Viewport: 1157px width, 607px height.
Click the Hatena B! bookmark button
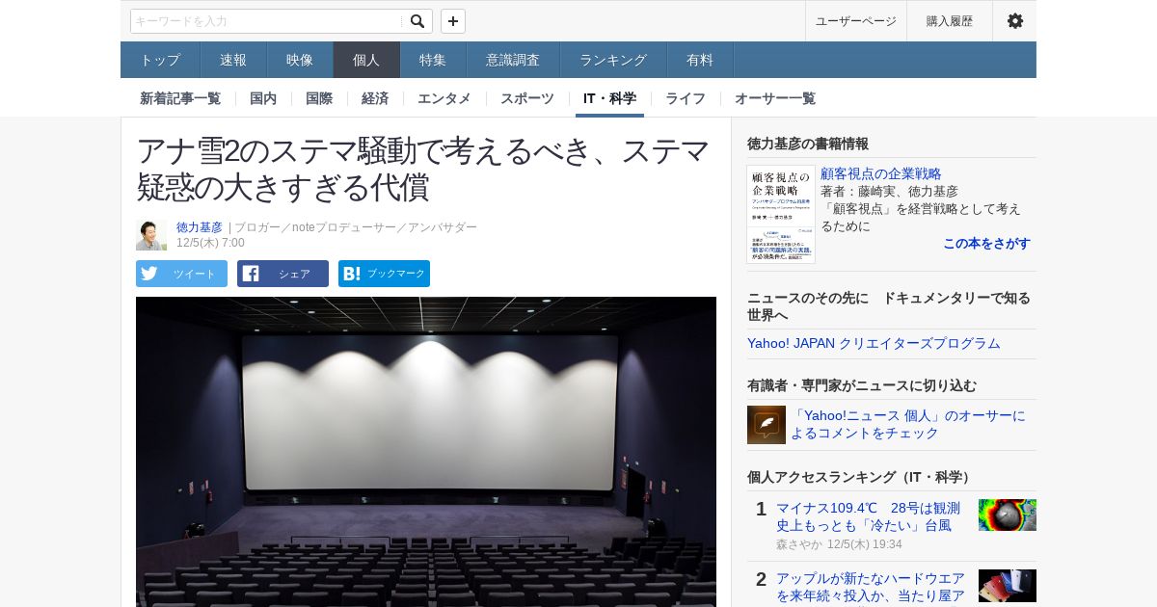point(384,274)
